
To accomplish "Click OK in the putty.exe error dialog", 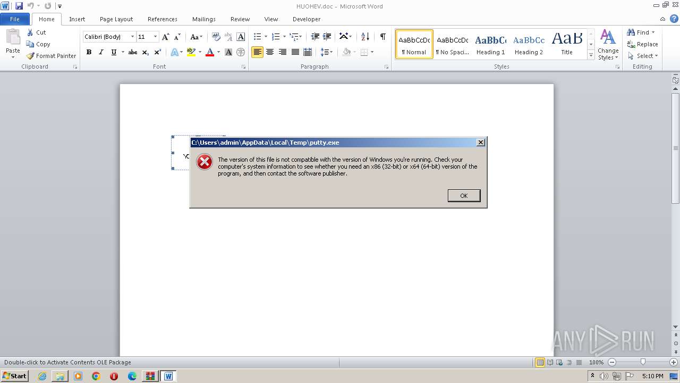I will tap(464, 196).
